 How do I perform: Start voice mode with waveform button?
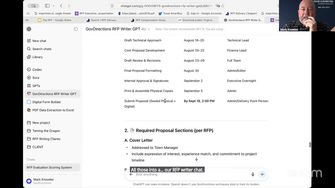tap(262, 174)
